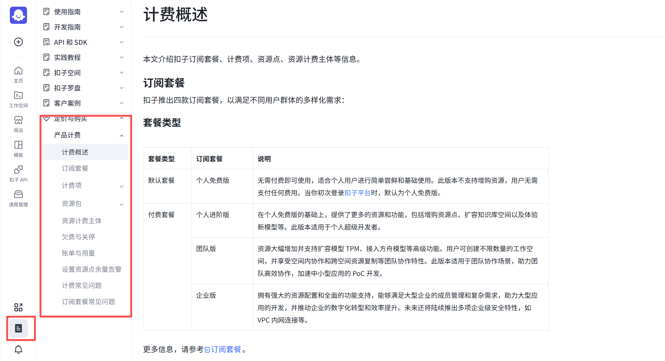Image resolution: width=665 pixels, height=361 pixels.
Task: Click the four-squares apps icon
Action: [x=18, y=307]
